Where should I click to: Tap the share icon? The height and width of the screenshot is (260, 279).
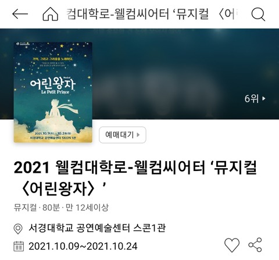pyautogui.click(x=255, y=245)
